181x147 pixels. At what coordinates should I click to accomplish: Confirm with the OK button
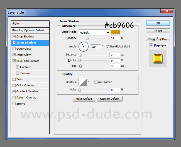click(158, 23)
